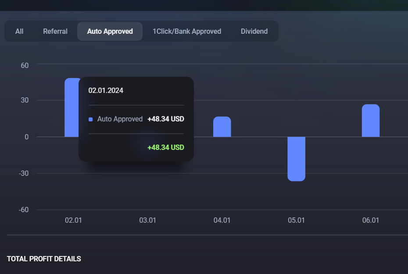This screenshot has width=408, height=274.
Task: Open the Referral tab
Action: [x=55, y=32]
